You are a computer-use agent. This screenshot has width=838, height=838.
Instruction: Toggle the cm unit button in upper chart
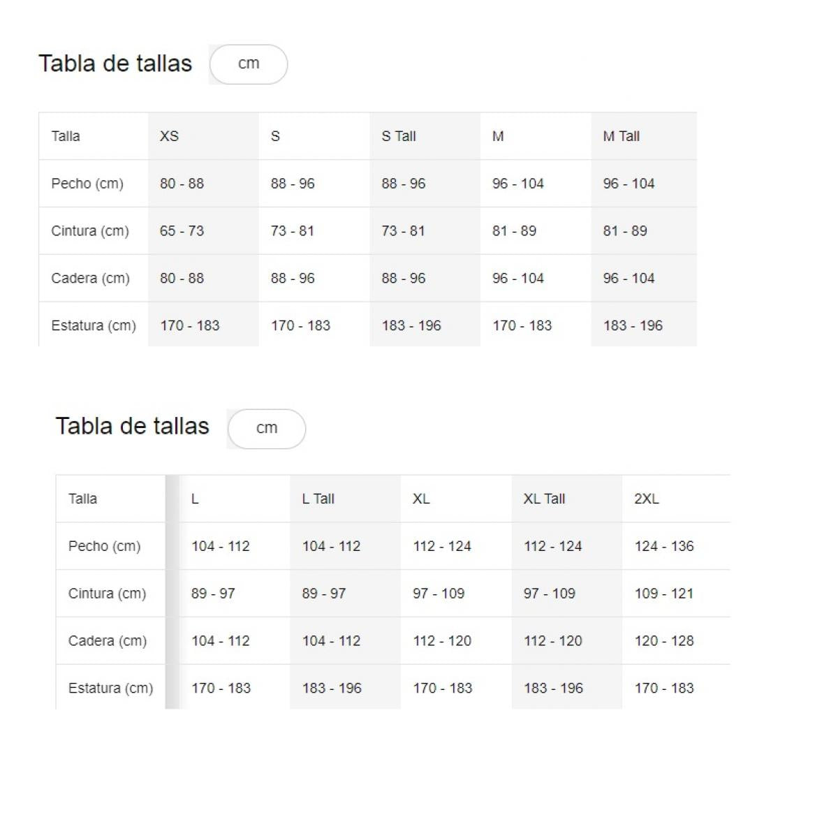[x=249, y=64]
